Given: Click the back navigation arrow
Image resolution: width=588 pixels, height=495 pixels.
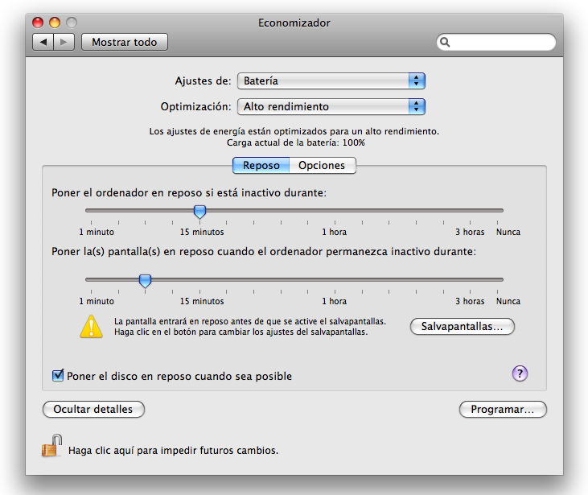Looking at the screenshot, I should tap(43, 42).
